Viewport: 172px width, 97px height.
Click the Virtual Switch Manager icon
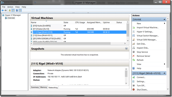(x=133, y=36)
